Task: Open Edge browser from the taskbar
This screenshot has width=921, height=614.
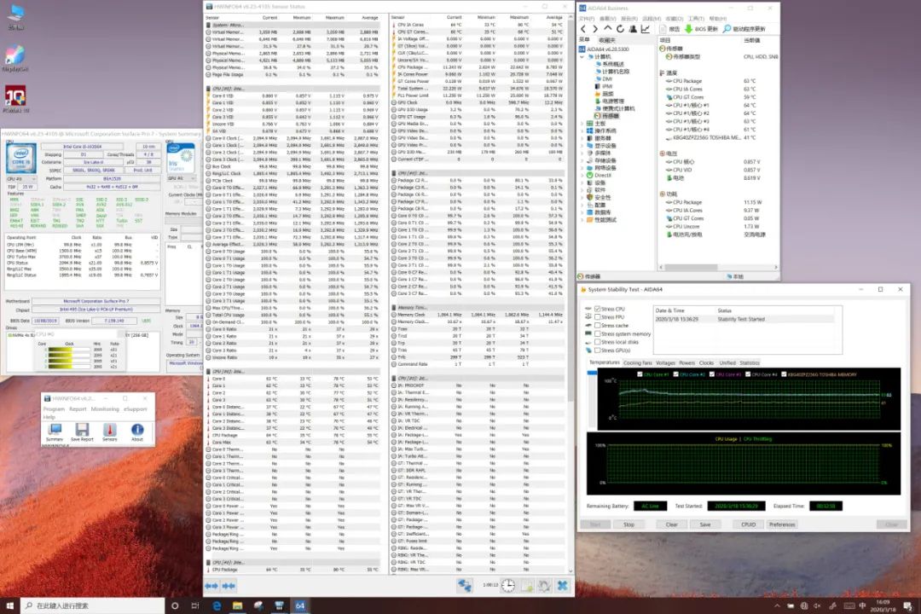Action: point(218,605)
